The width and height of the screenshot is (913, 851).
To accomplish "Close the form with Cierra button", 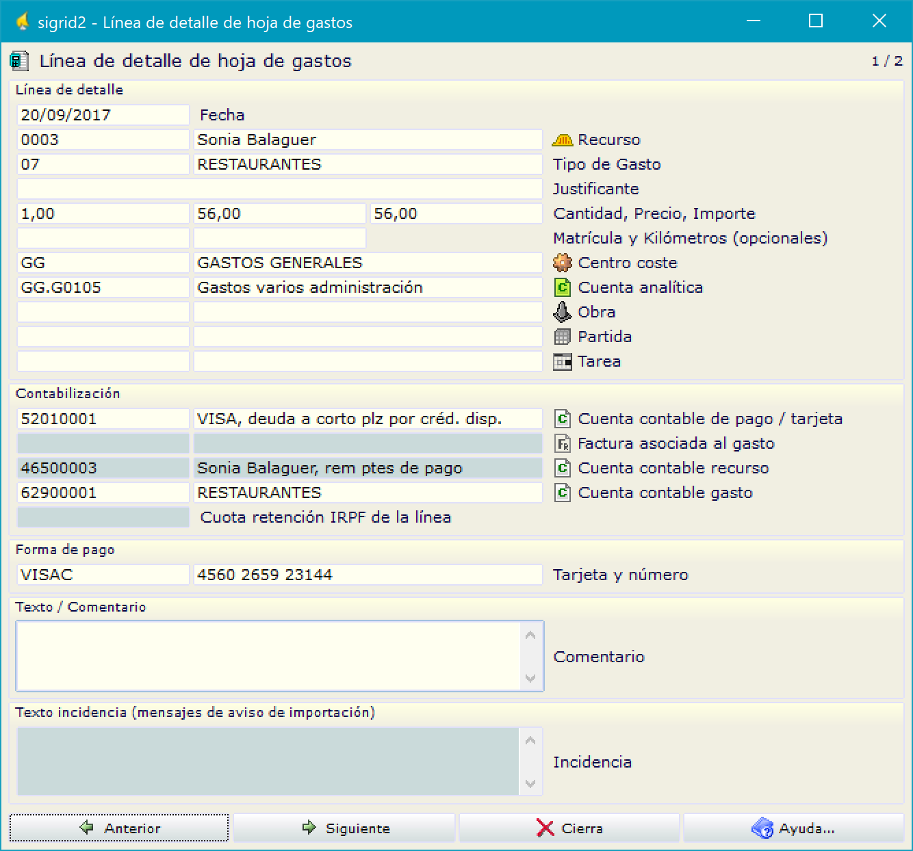I will (569, 828).
